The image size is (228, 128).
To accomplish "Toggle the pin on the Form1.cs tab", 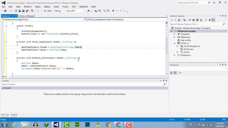I will 13,16.
